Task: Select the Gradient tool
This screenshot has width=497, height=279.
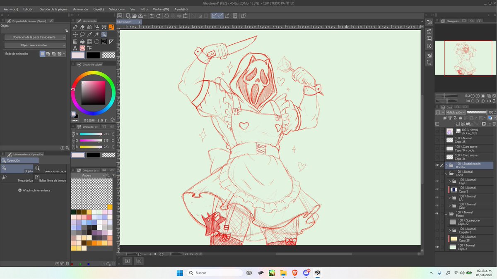Action: point(75,42)
